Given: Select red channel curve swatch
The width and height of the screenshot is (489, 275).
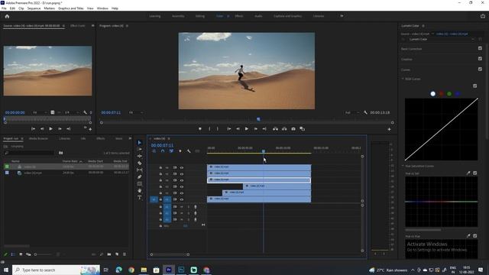Looking at the screenshot, I should [441, 93].
